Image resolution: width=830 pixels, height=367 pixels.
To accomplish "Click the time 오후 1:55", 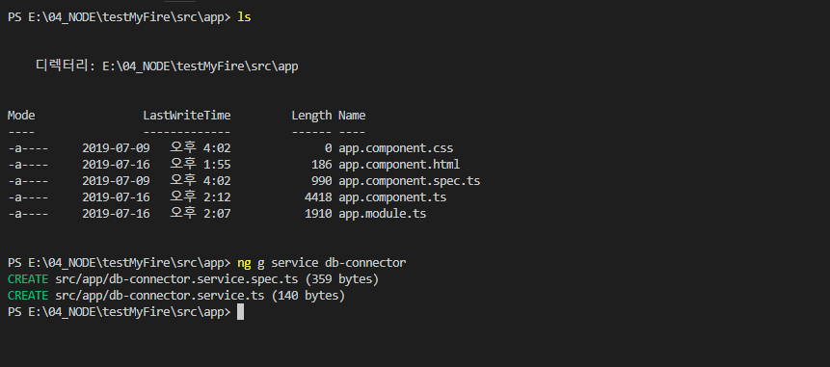I will (201, 165).
